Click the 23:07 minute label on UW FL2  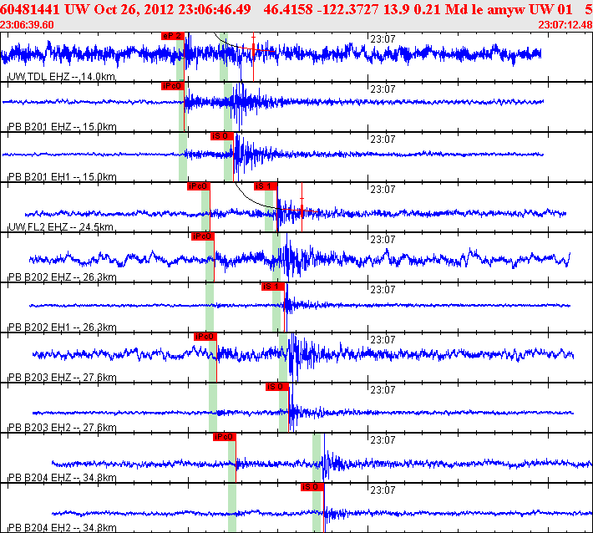coord(383,190)
